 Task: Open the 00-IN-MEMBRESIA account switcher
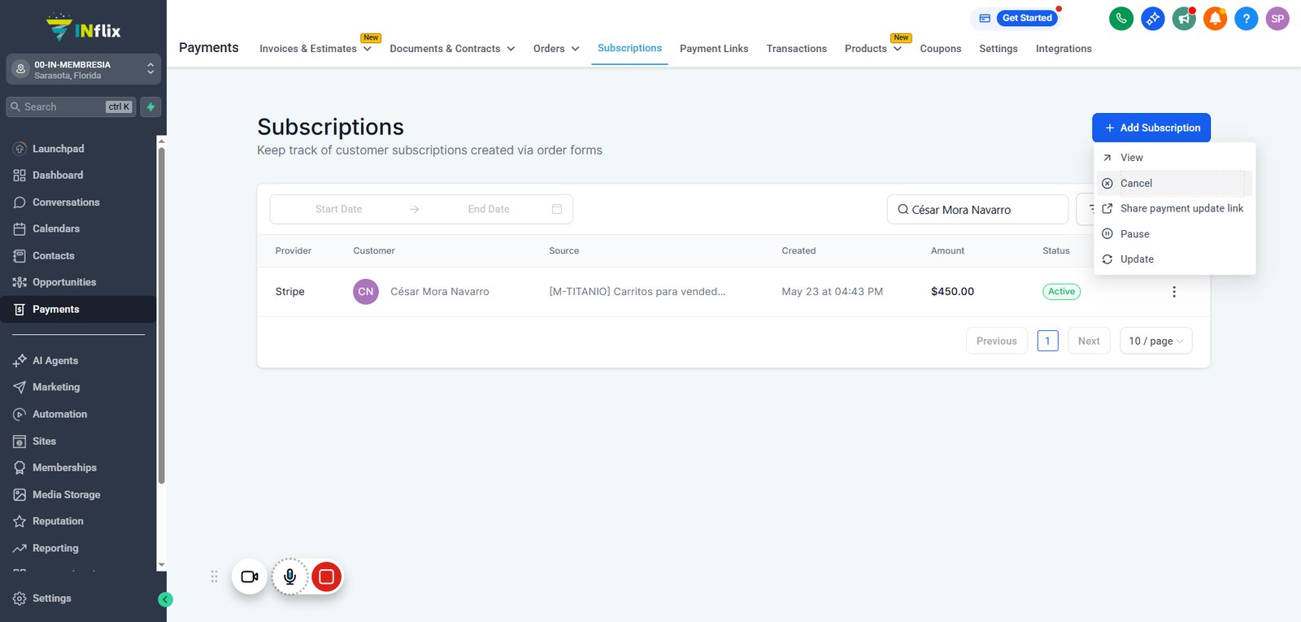click(83, 69)
